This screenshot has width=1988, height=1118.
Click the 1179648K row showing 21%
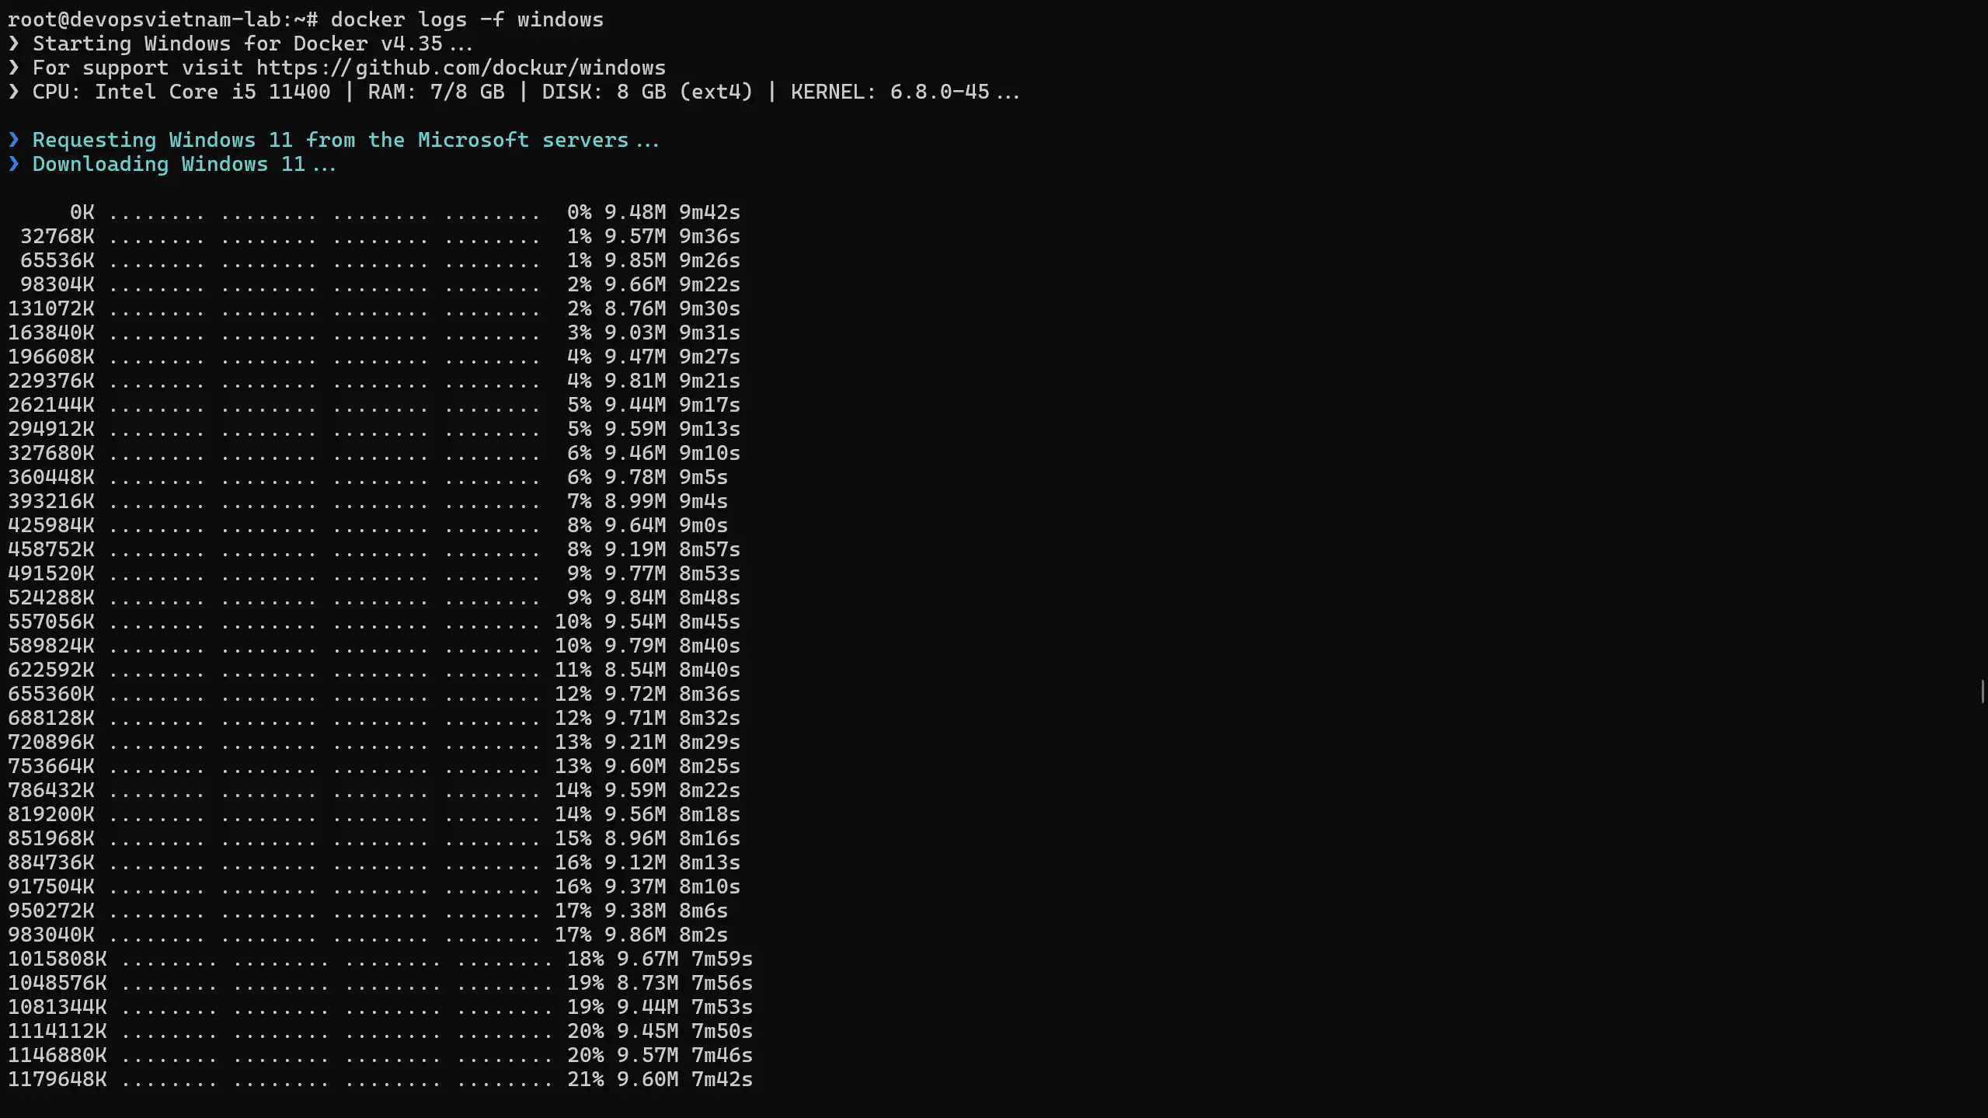coord(379,1079)
